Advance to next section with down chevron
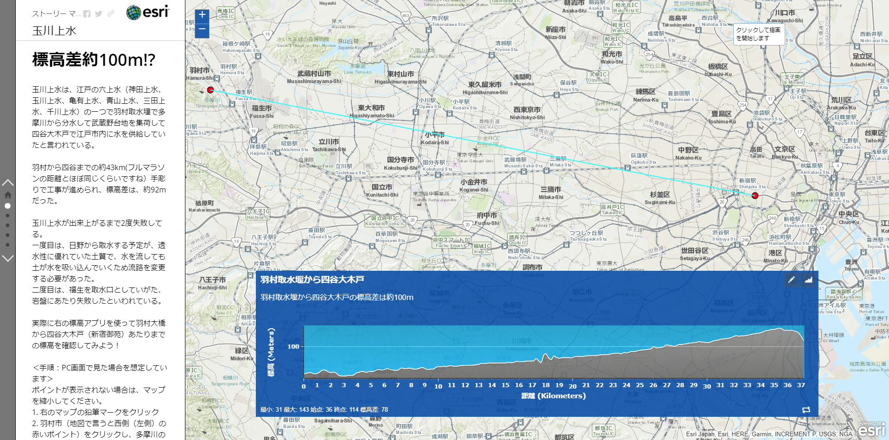 click(x=8, y=258)
